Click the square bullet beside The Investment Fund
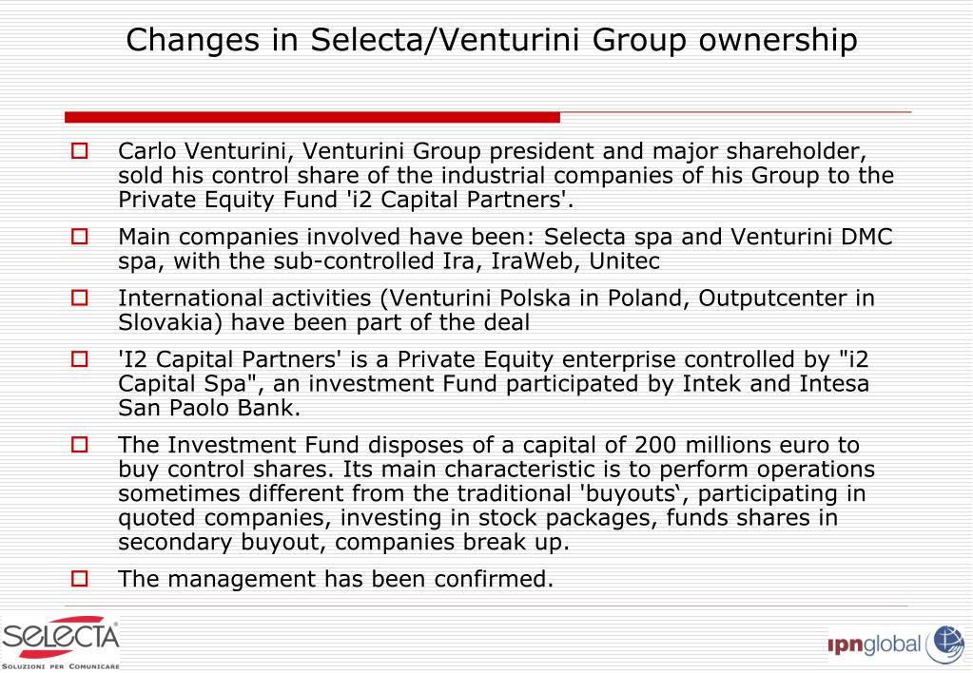 (80, 445)
